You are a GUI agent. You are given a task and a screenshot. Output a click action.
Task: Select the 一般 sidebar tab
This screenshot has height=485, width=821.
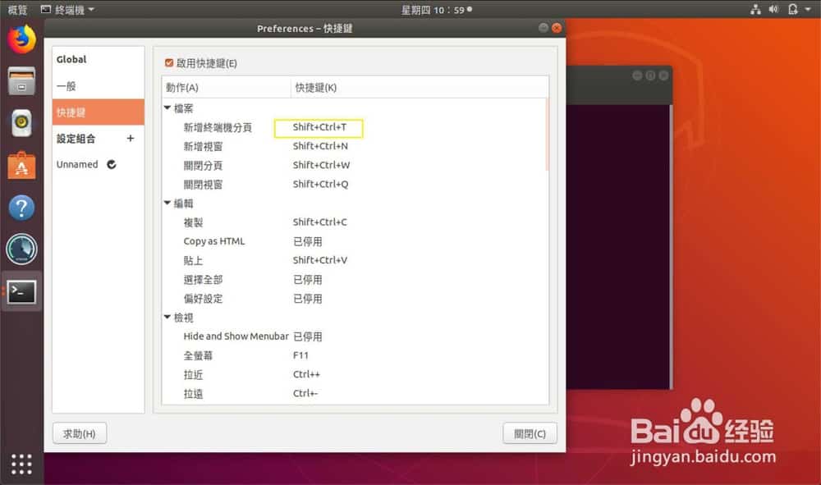tap(99, 86)
